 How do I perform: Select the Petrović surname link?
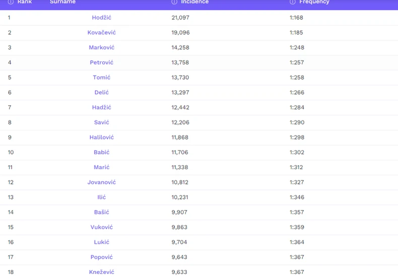[x=102, y=62]
